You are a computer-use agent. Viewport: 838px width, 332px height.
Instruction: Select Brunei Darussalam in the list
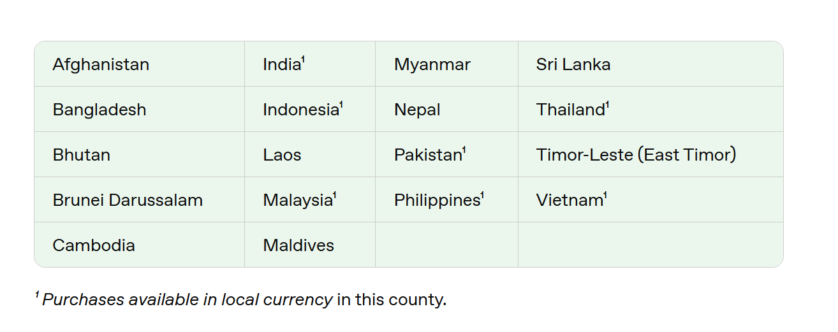click(x=128, y=200)
